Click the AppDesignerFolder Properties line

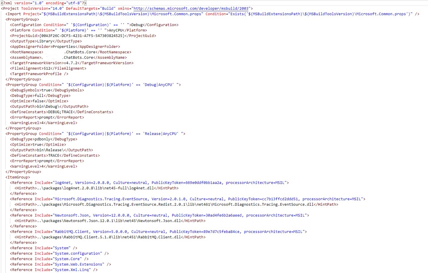65,47
